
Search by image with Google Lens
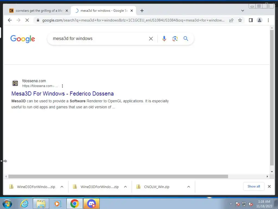[175, 39]
